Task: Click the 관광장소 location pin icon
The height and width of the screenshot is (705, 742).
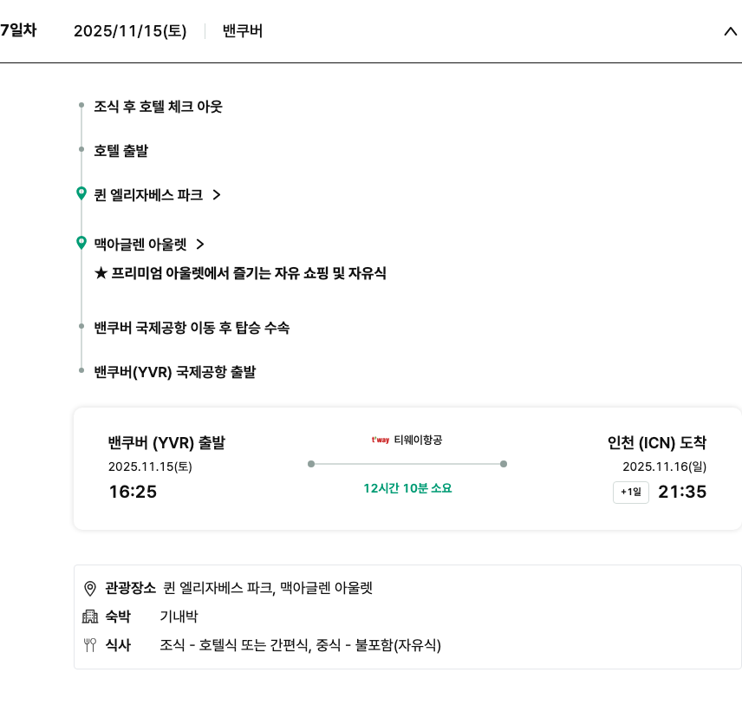Action: coord(89,589)
